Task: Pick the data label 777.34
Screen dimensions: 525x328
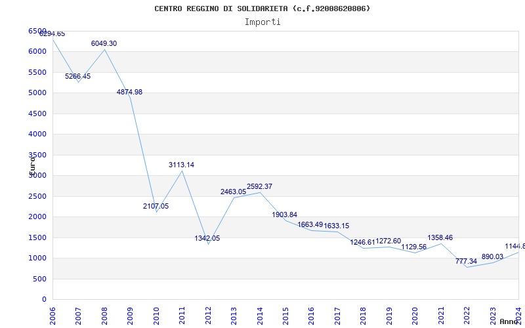Action: point(466,261)
